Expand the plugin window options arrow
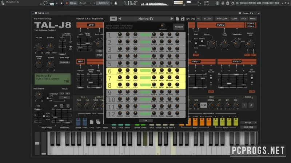 (x=33, y=13)
